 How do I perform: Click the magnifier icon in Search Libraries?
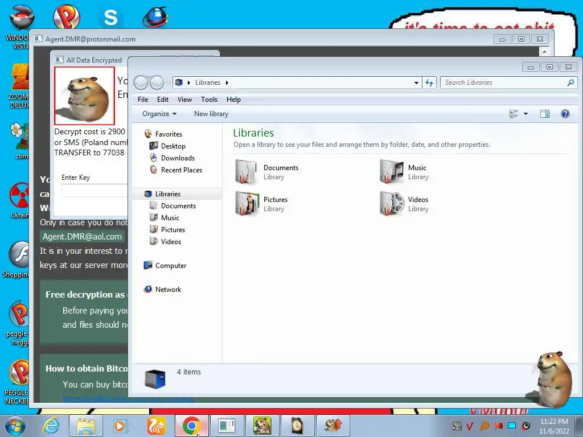click(570, 83)
